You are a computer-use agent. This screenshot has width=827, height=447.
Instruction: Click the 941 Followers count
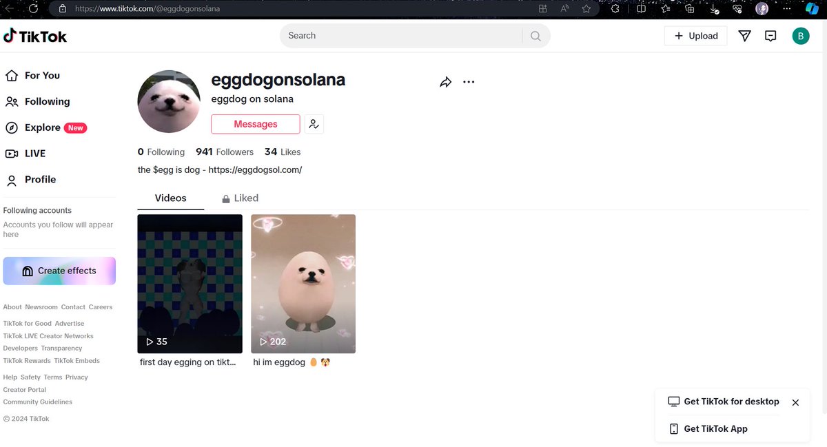point(225,152)
